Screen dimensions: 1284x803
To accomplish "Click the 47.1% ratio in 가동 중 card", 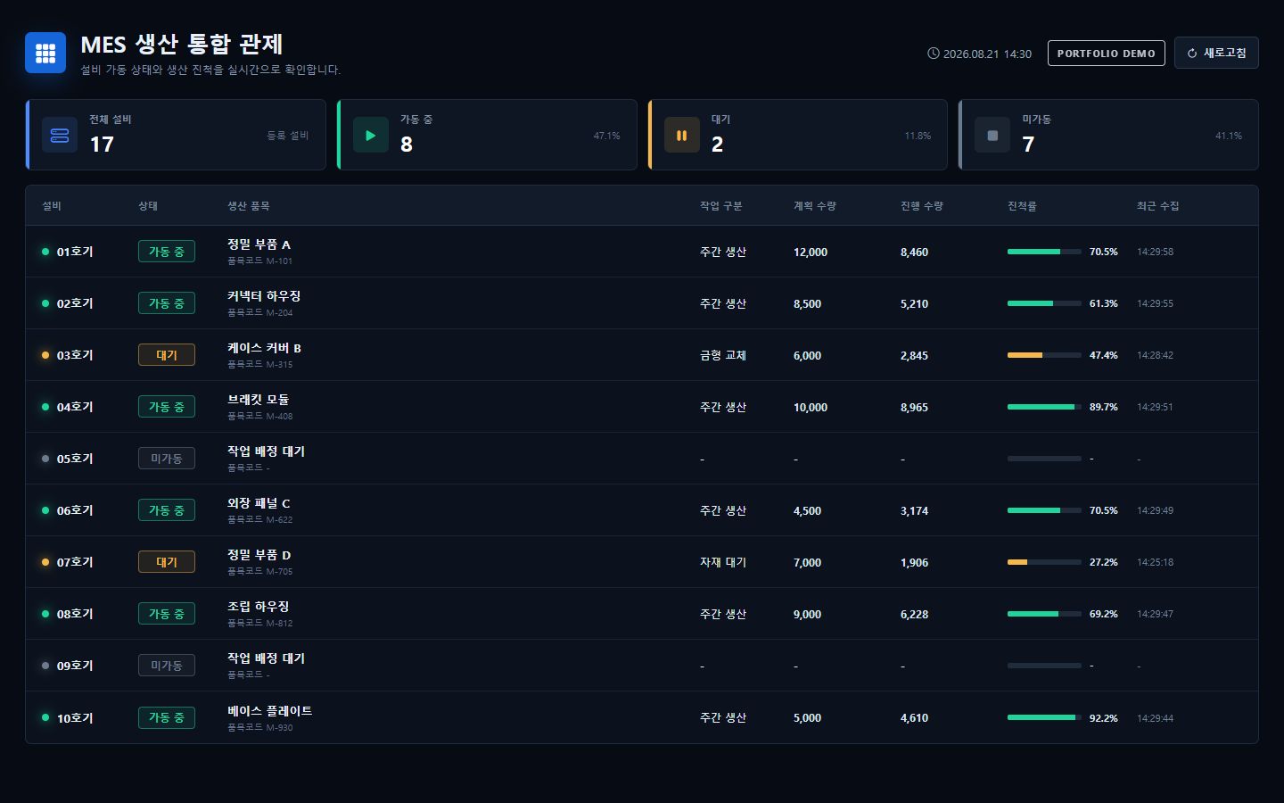I will pyautogui.click(x=606, y=136).
